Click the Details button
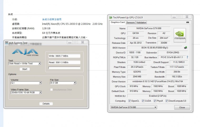The image size is (200, 127). [x=46, y=104]
